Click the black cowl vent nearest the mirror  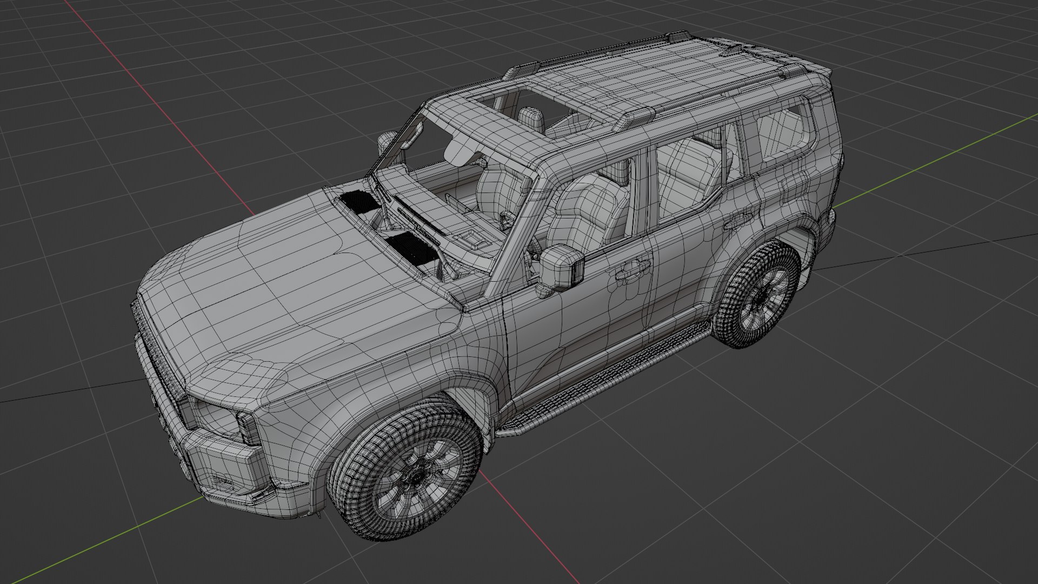coord(412,248)
